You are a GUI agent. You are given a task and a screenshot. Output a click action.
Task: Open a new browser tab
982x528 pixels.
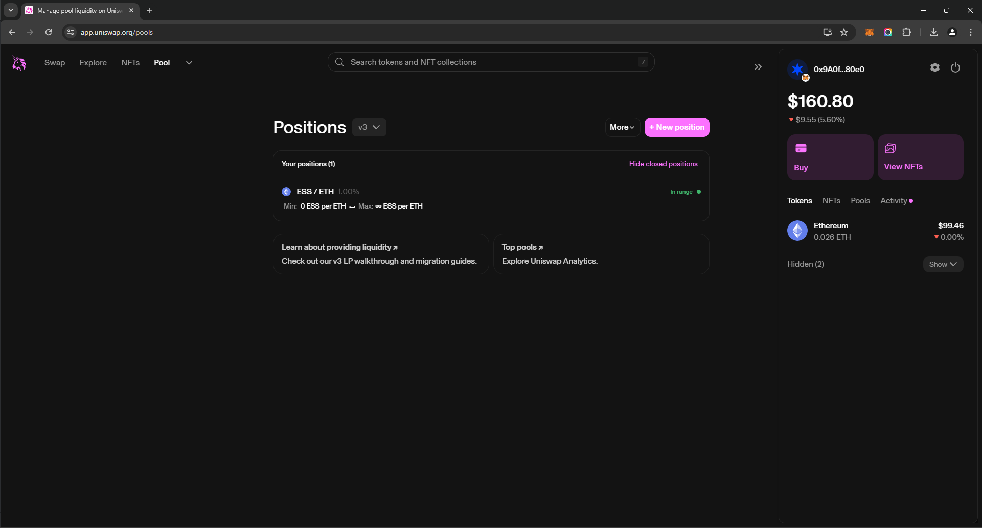pyautogui.click(x=150, y=10)
